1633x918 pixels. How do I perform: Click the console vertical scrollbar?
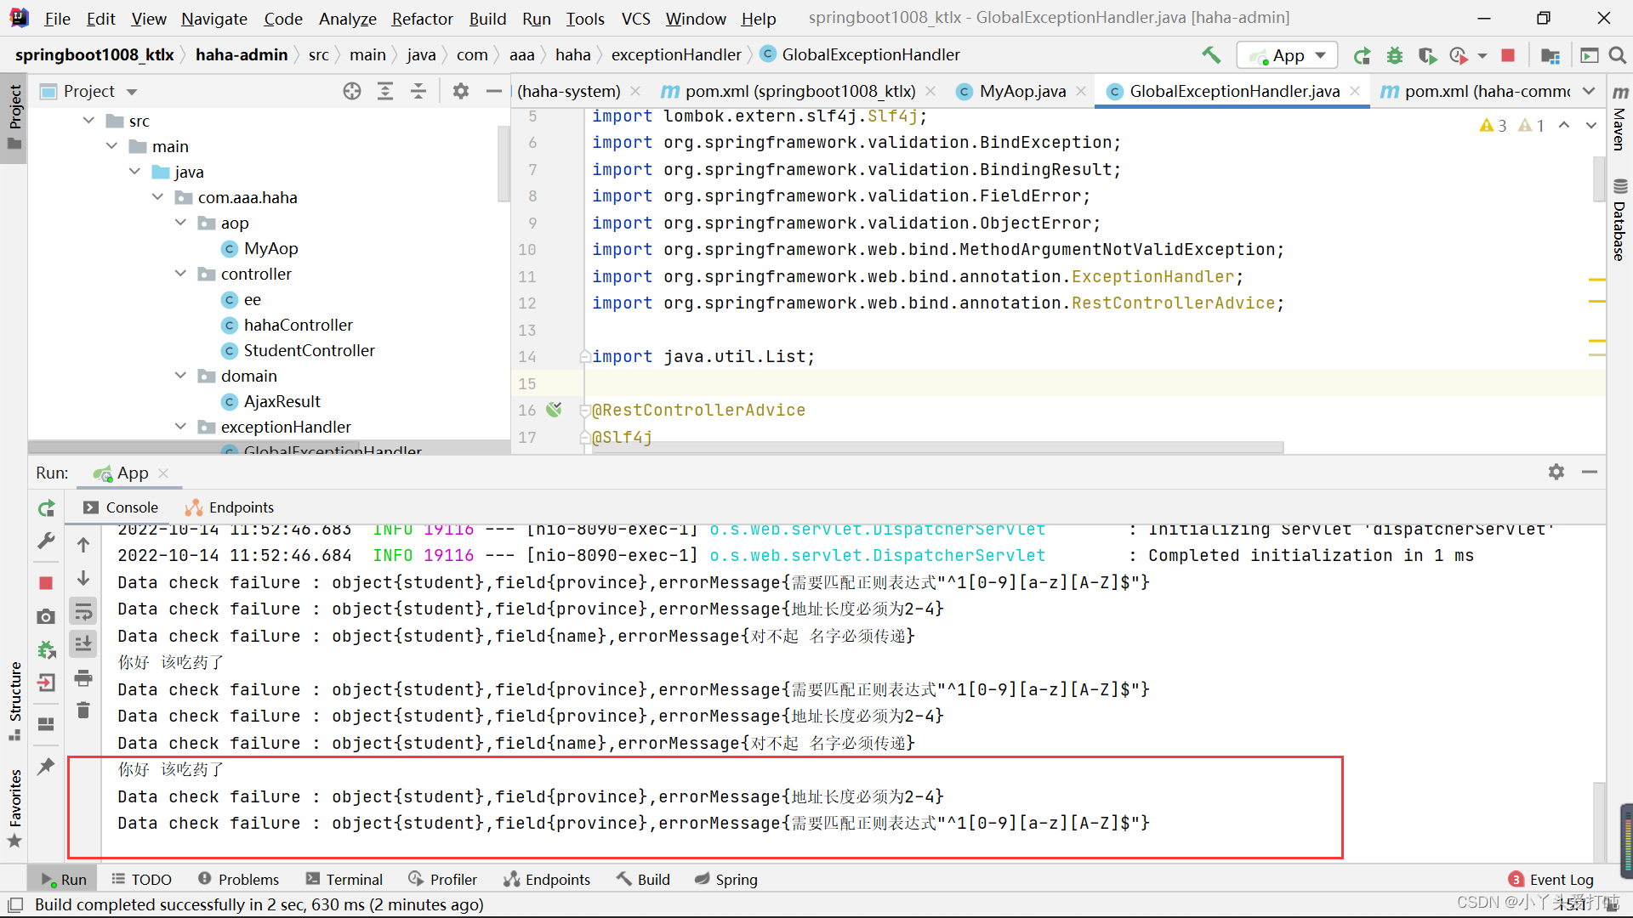(x=1599, y=821)
